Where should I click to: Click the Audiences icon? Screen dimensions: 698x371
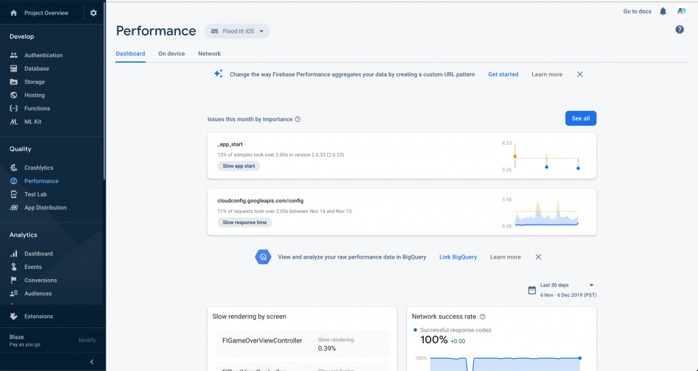coord(14,293)
